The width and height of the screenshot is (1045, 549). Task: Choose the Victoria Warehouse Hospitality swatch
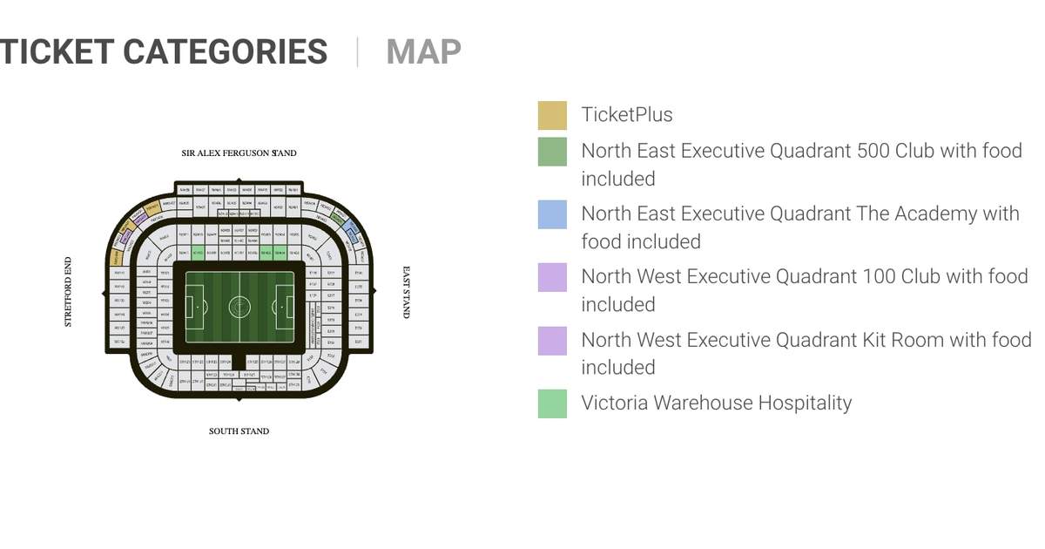pyautogui.click(x=552, y=403)
